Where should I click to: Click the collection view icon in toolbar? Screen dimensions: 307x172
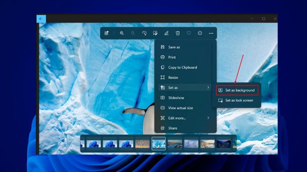pos(106,33)
